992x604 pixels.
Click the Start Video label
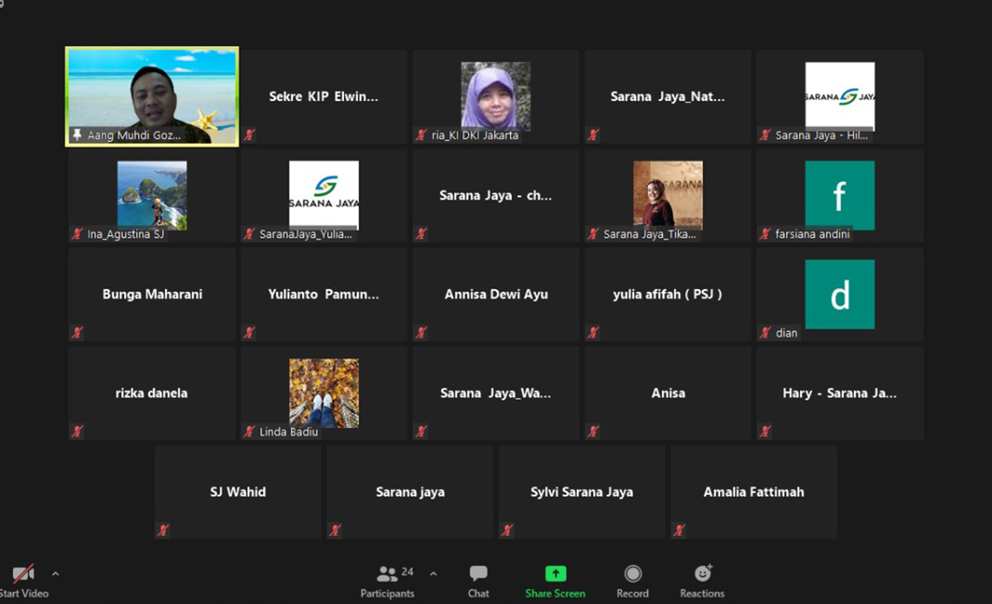[23, 593]
